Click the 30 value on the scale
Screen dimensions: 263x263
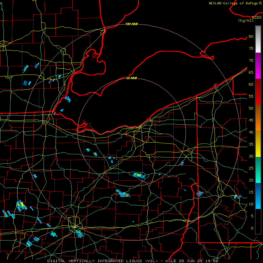click(251, 156)
